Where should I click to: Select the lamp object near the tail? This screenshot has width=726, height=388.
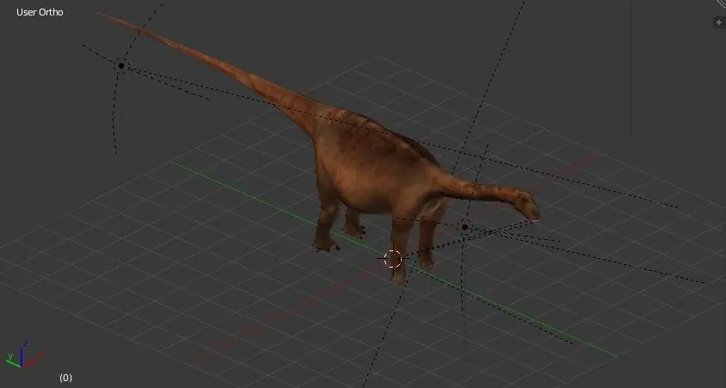point(121,65)
